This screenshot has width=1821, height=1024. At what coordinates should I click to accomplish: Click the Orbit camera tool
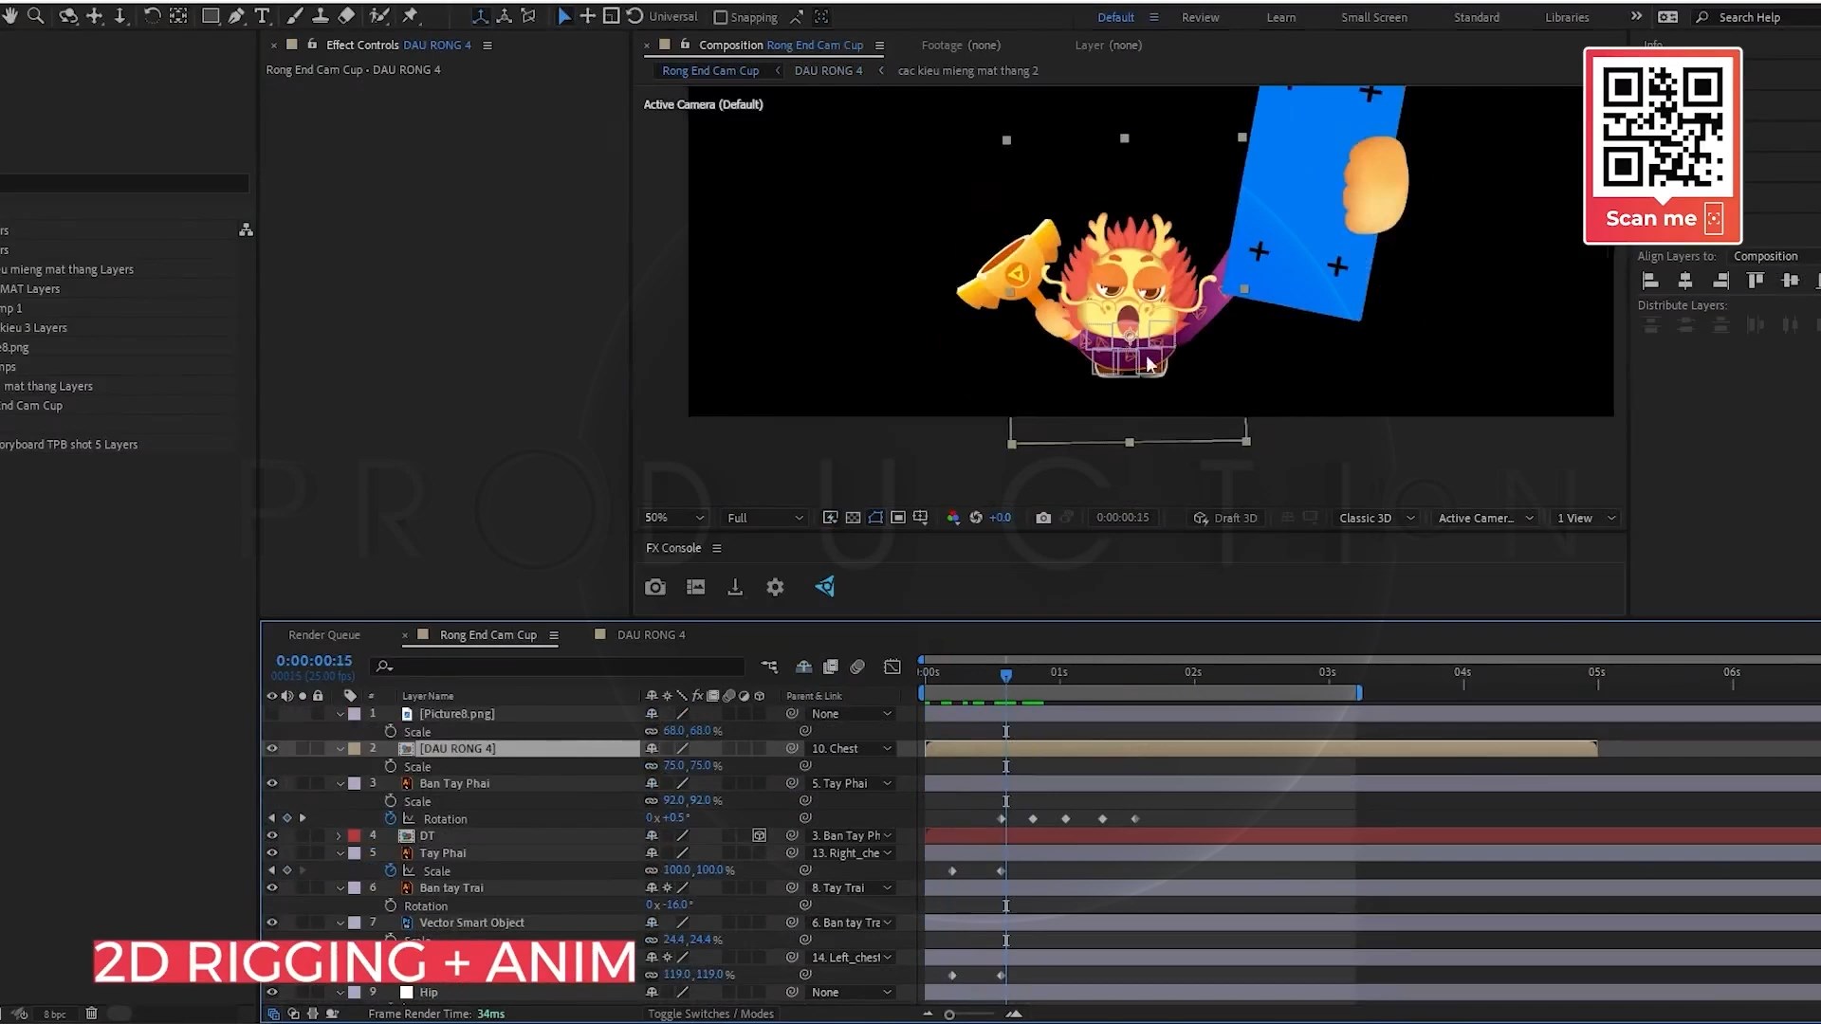(x=68, y=16)
